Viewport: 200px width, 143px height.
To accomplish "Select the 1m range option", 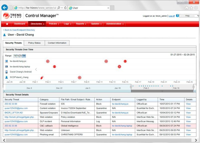I will (x=24, y=56).
